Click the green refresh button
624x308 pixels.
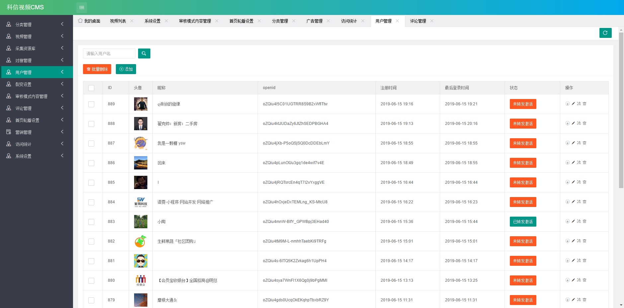(605, 33)
